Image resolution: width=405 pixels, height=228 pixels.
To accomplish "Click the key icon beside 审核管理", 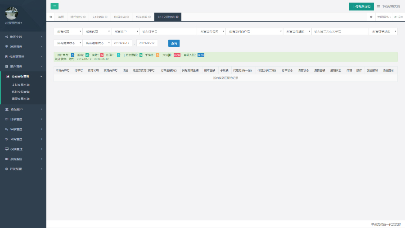I will (7, 129).
